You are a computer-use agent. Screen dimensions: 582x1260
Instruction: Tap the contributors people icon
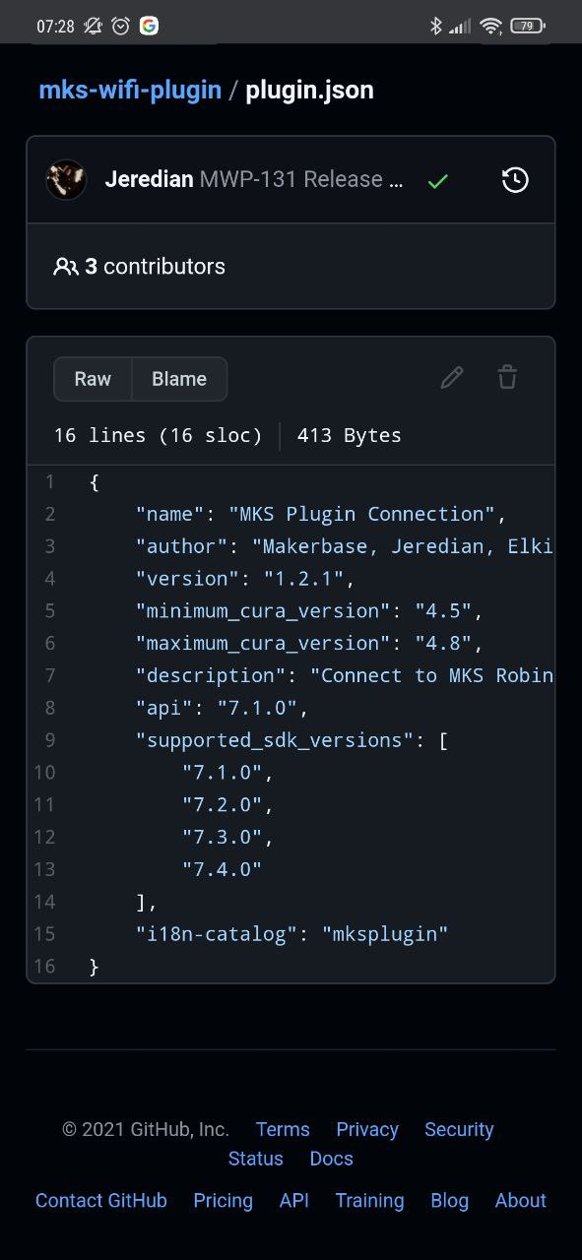[x=66, y=267]
